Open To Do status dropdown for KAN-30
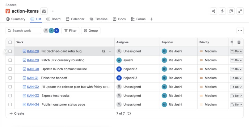The height and width of the screenshot is (127, 249). point(237,69)
